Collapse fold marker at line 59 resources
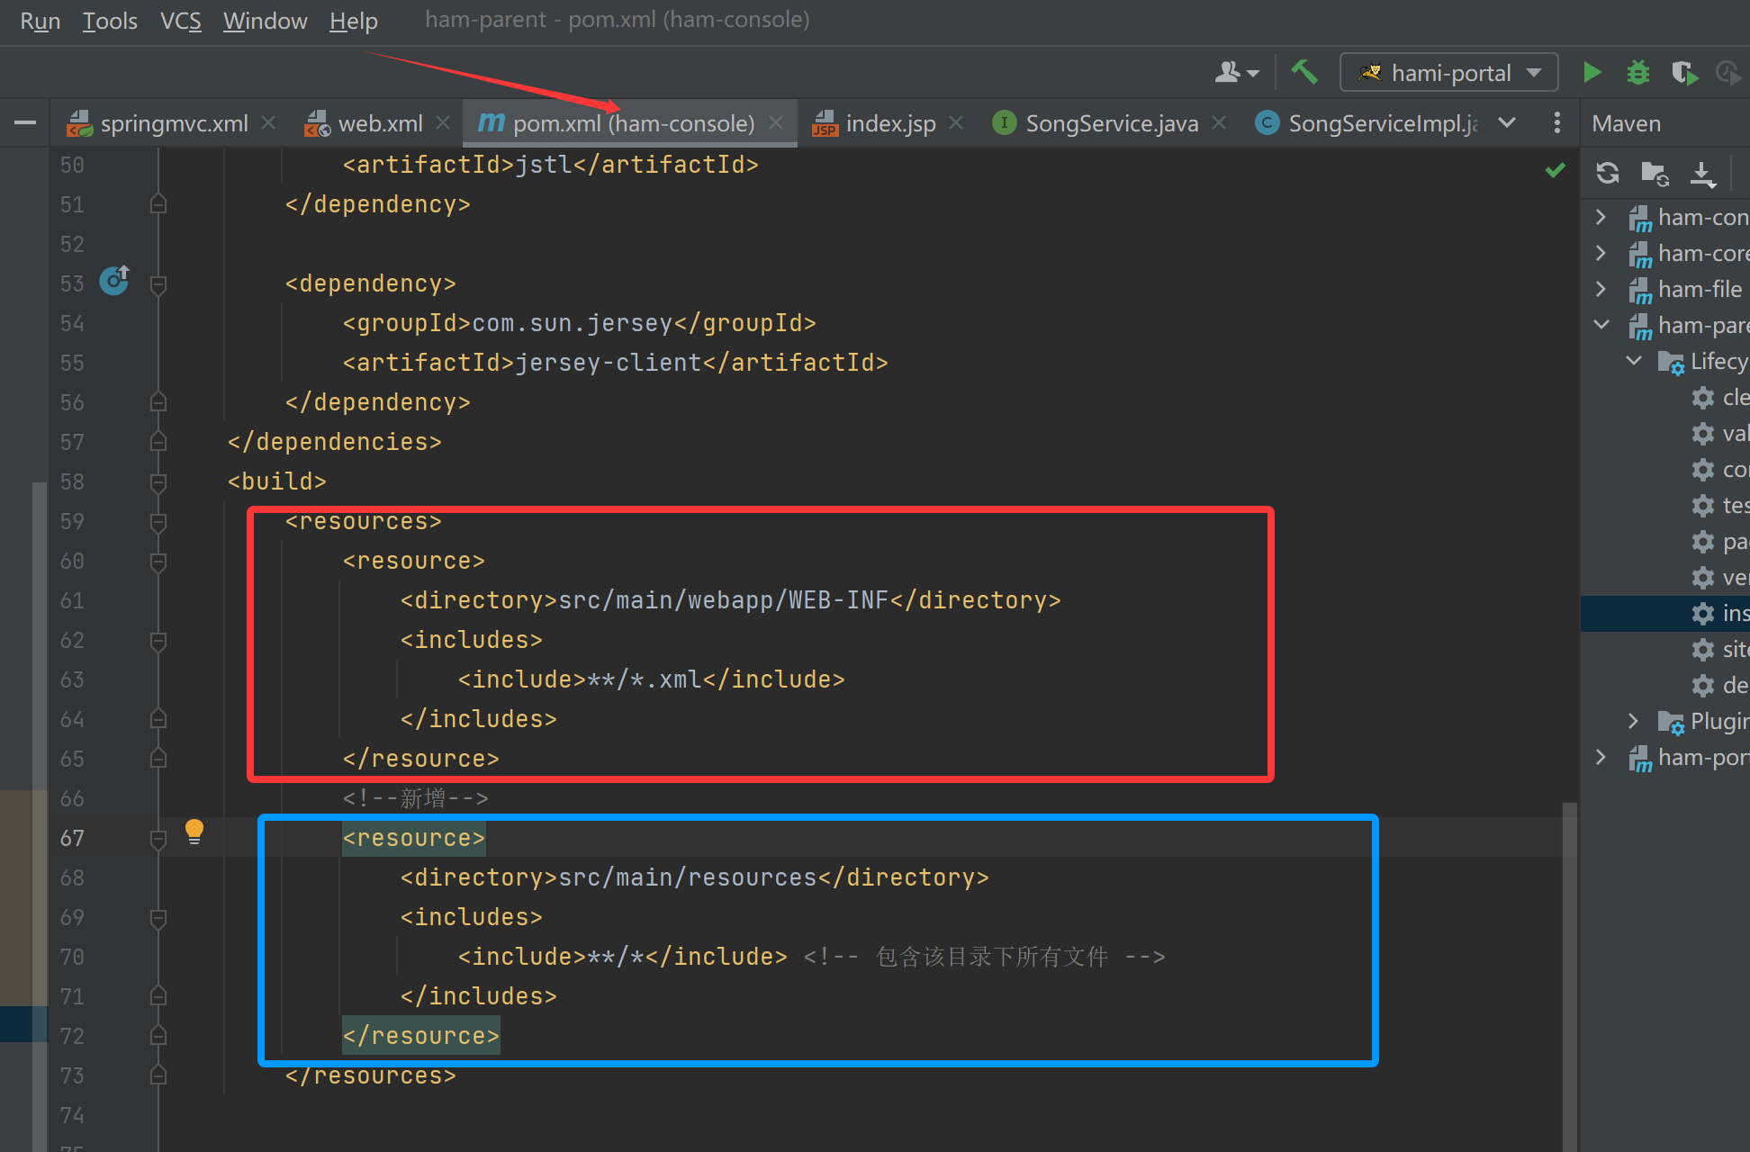The height and width of the screenshot is (1152, 1750). pos(158,522)
